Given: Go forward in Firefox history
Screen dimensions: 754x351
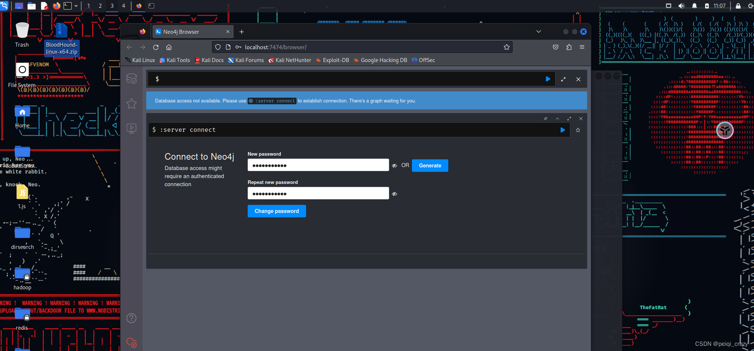Looking at the screenshot, I should [143, 47].
